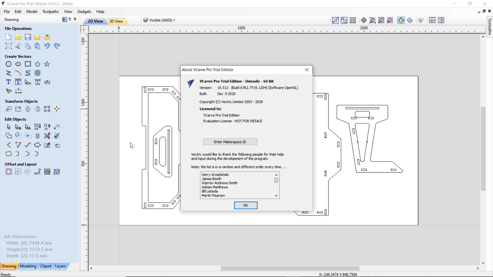493x277 pixels.
Task: Select the Draw Polyline tool
Action: (8, 73)
